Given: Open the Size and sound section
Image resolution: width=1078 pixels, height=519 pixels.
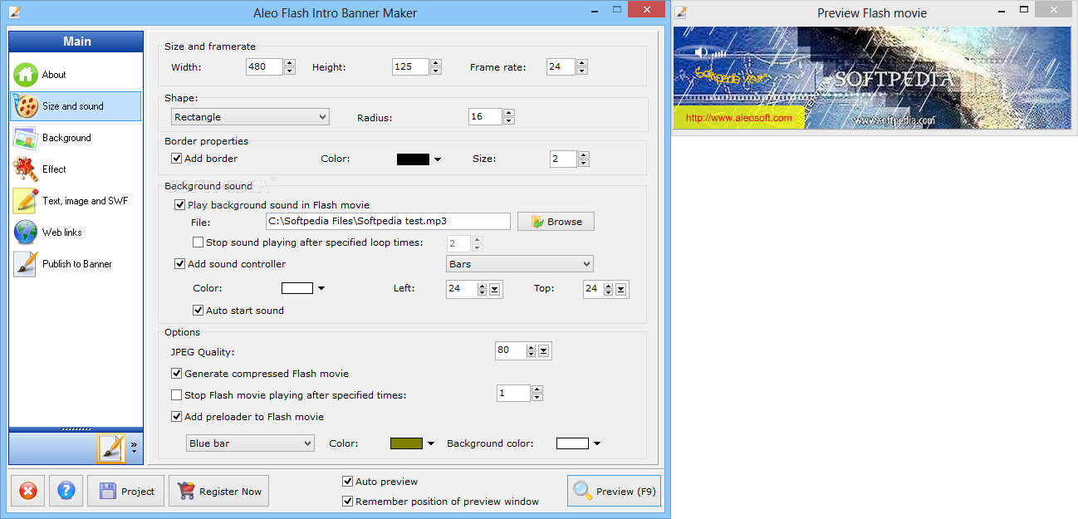Looking at the screenshot, I should point(76,106).
